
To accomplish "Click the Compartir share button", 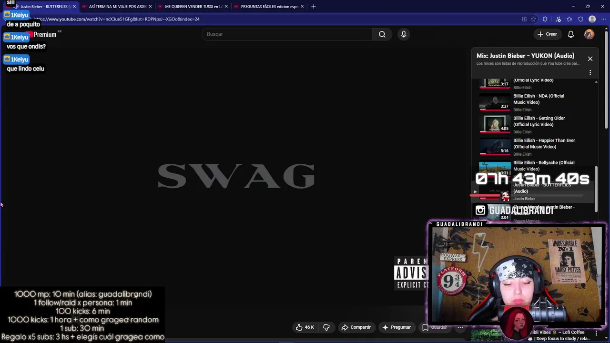I will [x=356, y=327].
